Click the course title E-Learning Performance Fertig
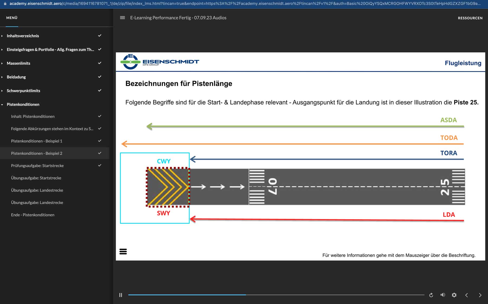Screen dimensions: 488x304 (x=178, y=18)
